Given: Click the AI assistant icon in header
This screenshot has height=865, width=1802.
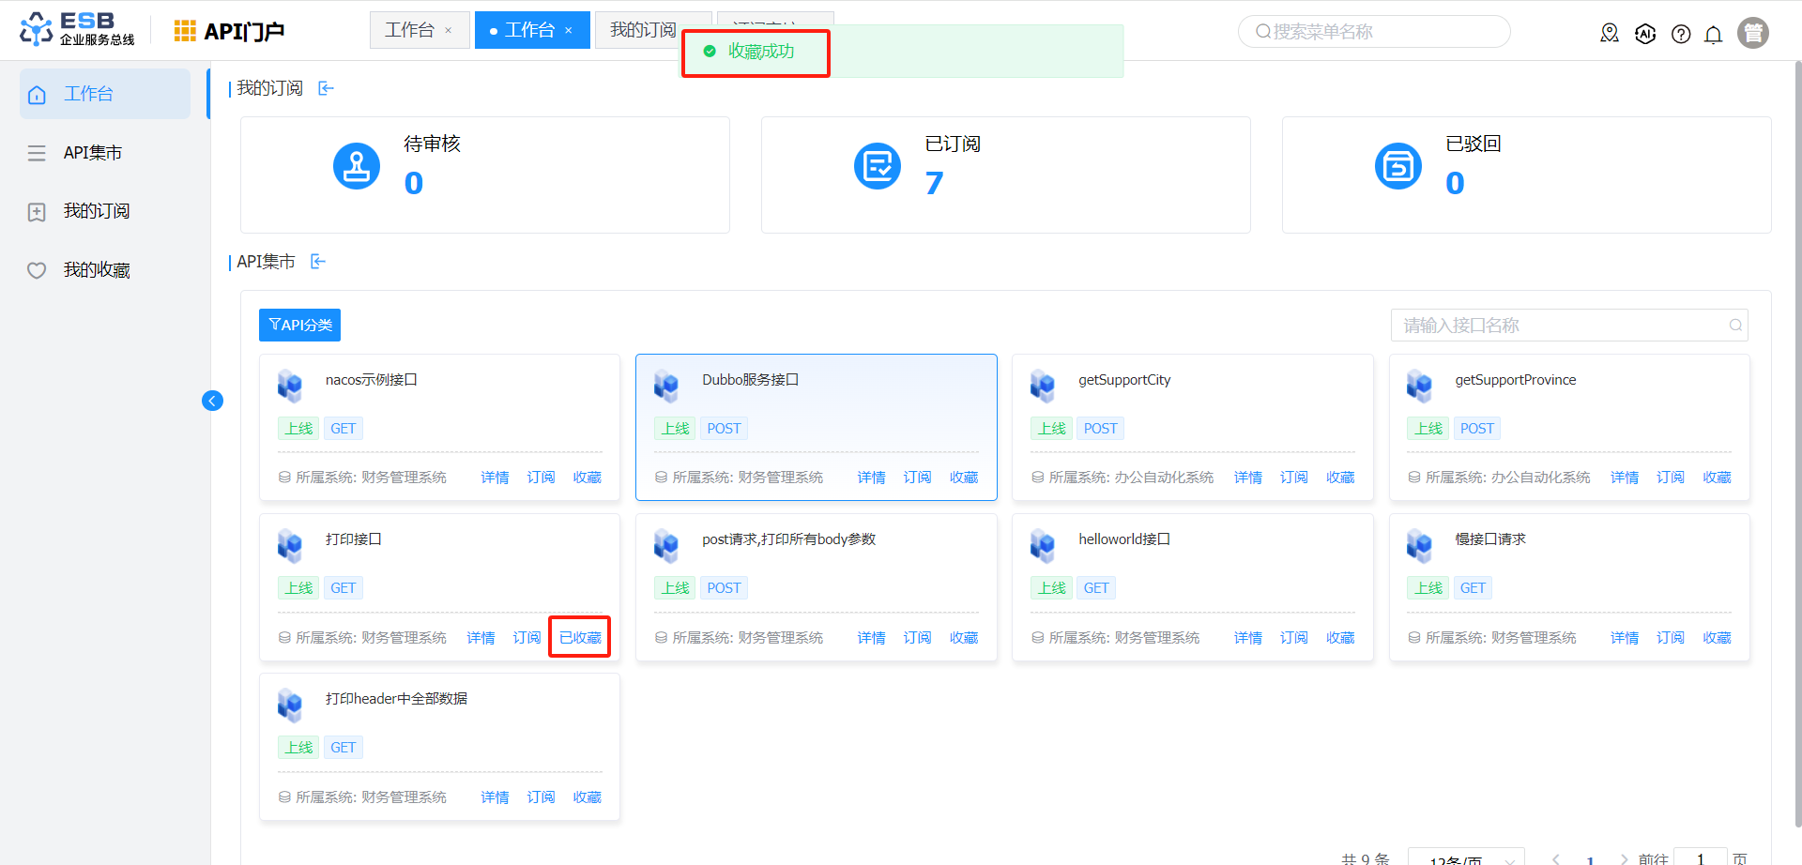Looking at the screenshot, I should [x=1645, y=35].
